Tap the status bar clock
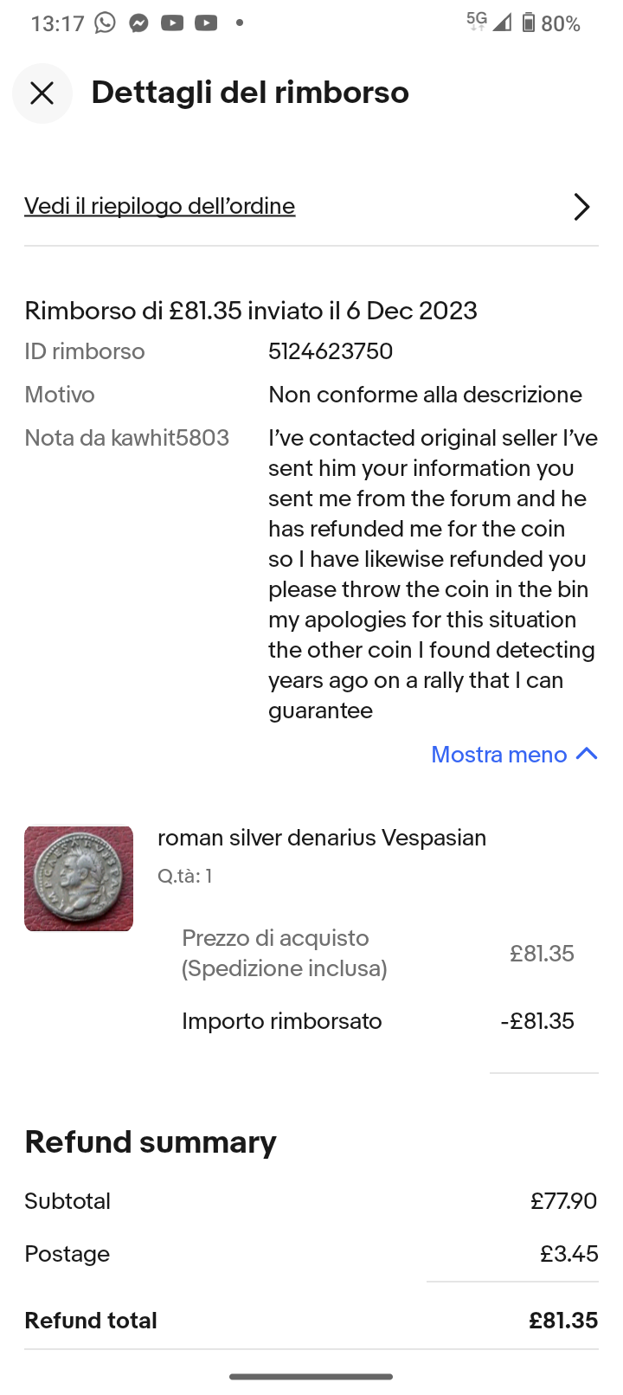This screenshot has height=1395, width=623. click(57, 23)
